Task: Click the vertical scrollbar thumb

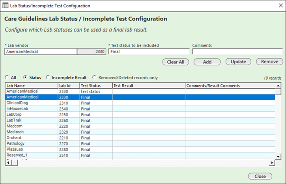Action: coord(278,91)
